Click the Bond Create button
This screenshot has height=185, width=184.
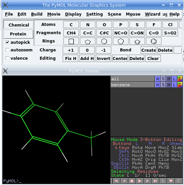click(x=148, y=50)
